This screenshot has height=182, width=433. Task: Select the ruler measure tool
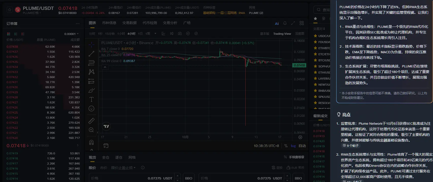point(91,121)
